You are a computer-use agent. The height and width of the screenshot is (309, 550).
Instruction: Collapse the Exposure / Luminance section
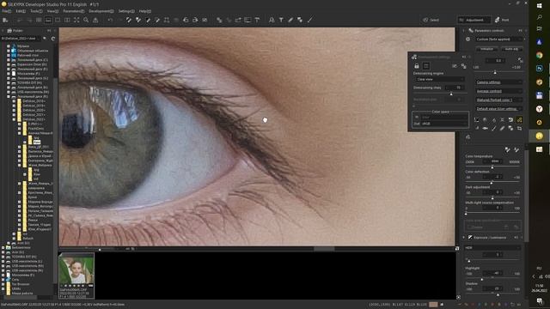pos(464,238)
